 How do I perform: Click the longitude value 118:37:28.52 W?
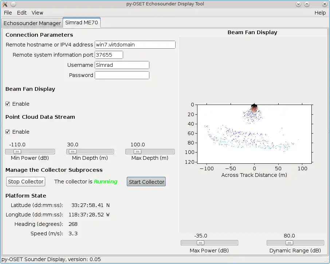coord(89,215)
